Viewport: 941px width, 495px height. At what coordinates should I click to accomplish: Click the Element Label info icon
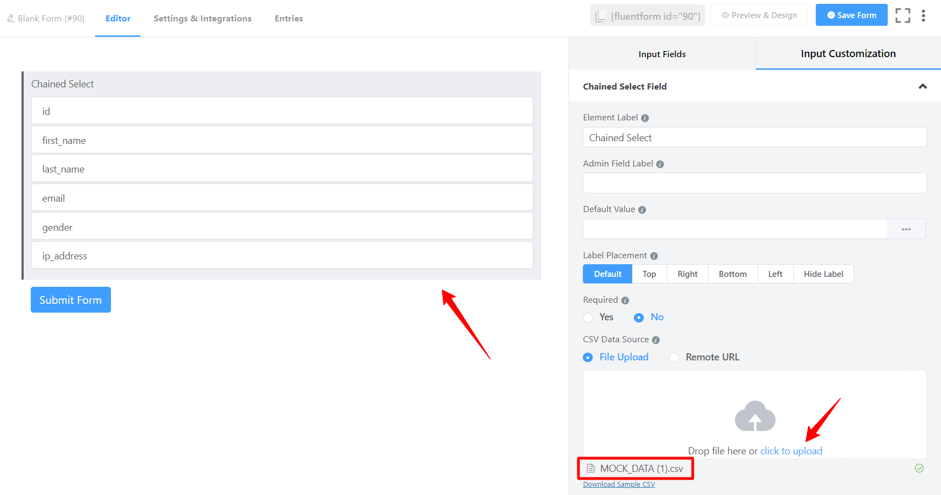[645, 118]
